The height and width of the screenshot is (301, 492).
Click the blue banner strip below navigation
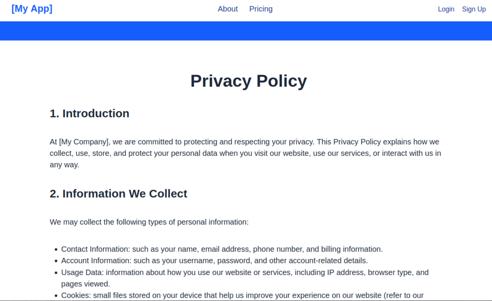tap(246, 31)
